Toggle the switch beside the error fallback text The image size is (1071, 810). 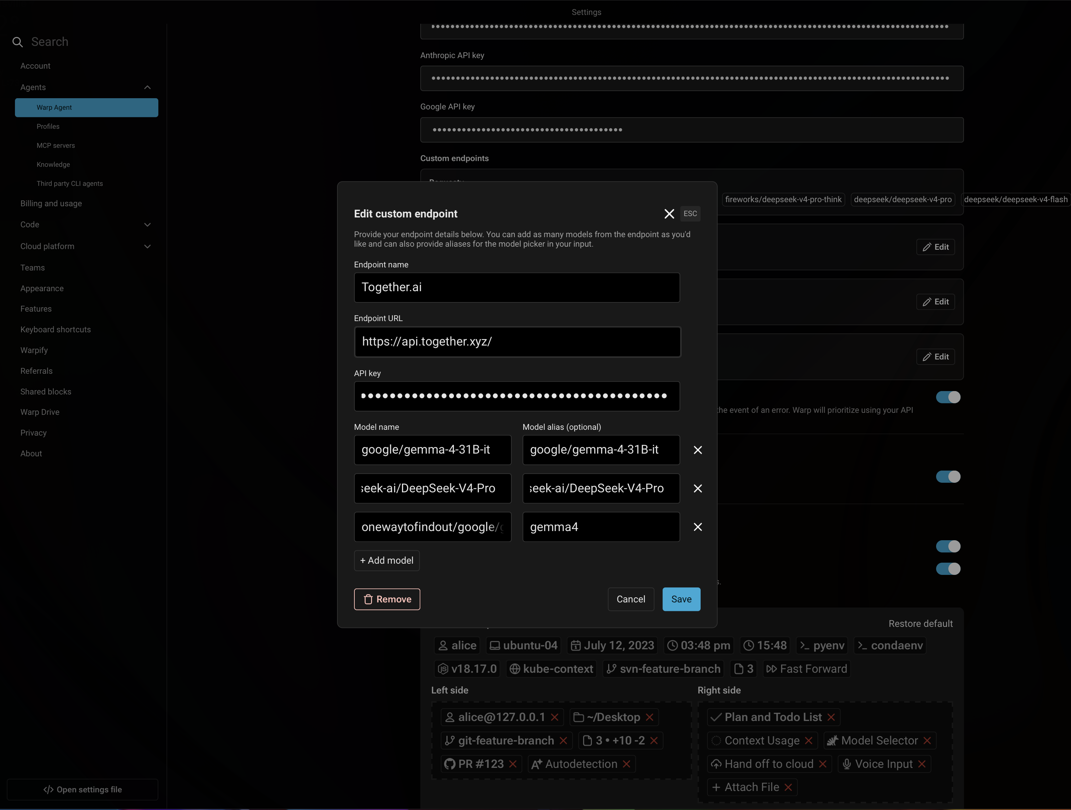948,397
